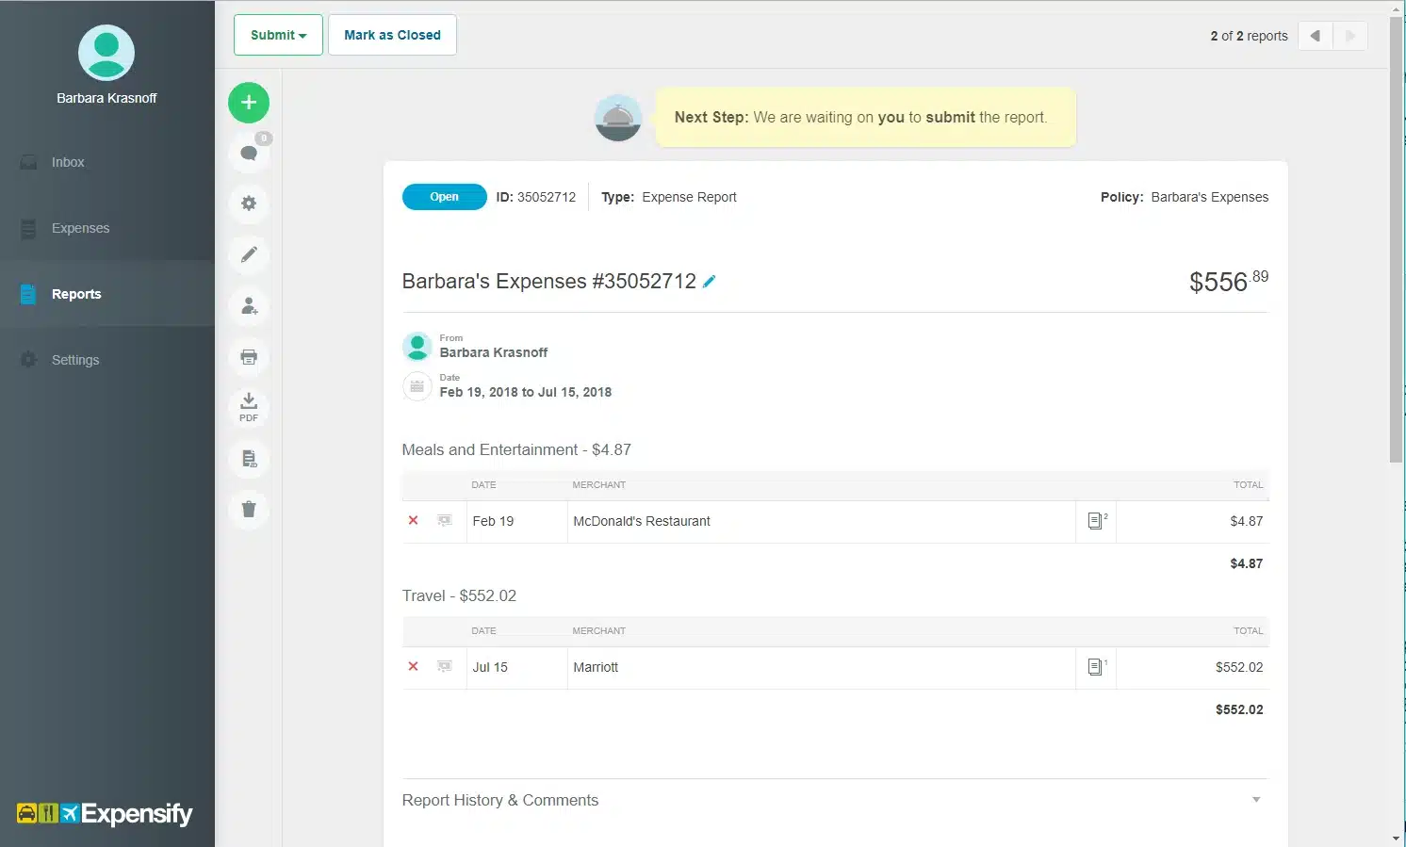Viewport: 1406px width, 847px height.
Task: Open the Submit dropdown
Action: pyautogui.click(x=277, y=35)
